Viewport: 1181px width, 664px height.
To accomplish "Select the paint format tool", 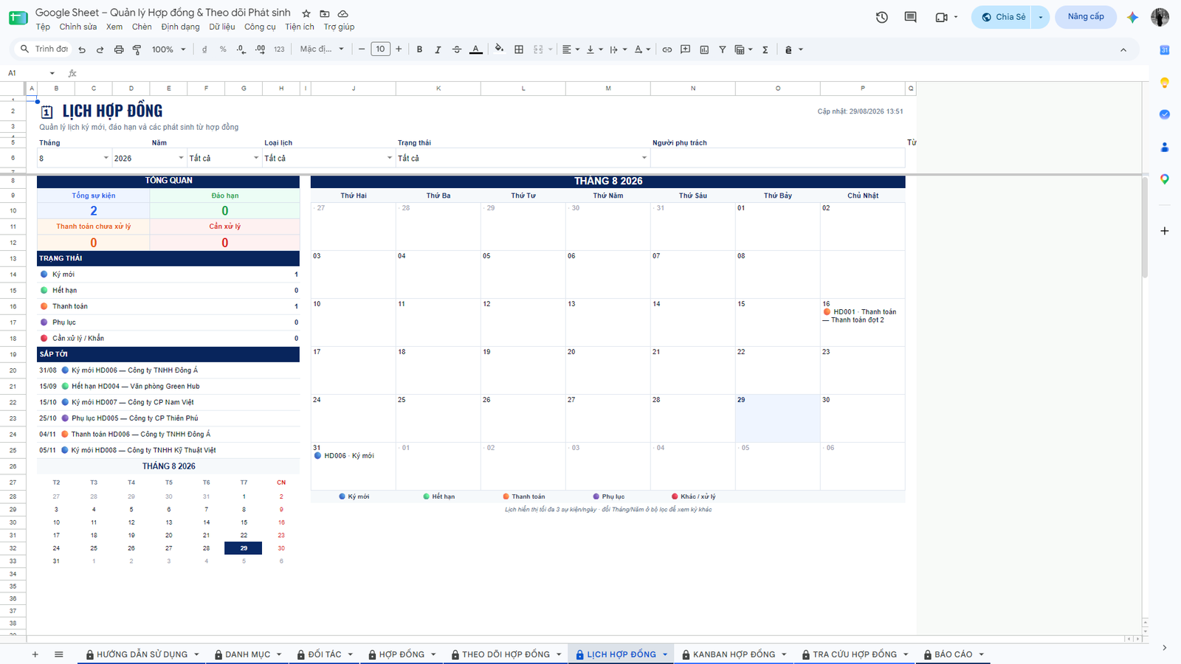I will point(137,49).
